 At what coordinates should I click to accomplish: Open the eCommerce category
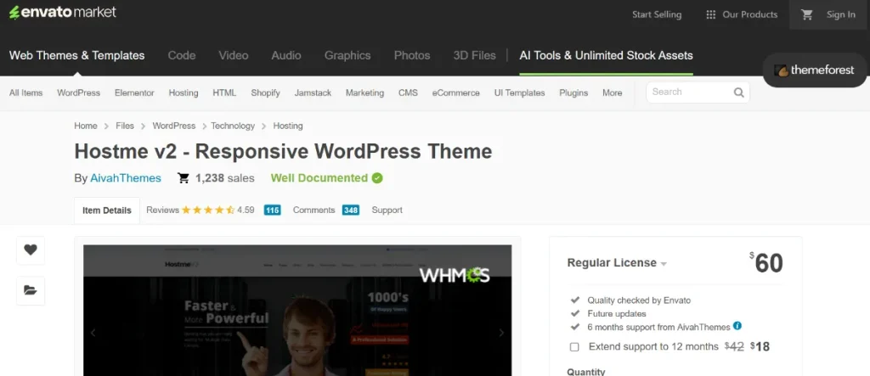click(456, 93)
